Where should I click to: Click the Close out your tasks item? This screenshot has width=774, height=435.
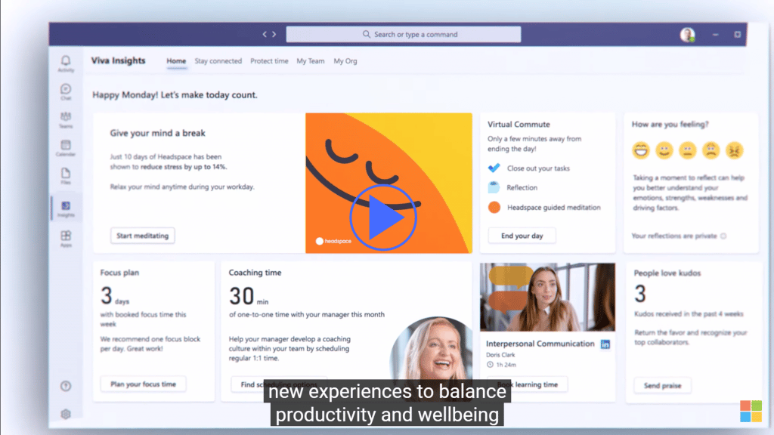click(538, 168)
